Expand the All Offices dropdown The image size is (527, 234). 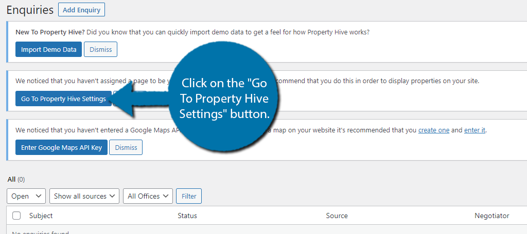148,196
